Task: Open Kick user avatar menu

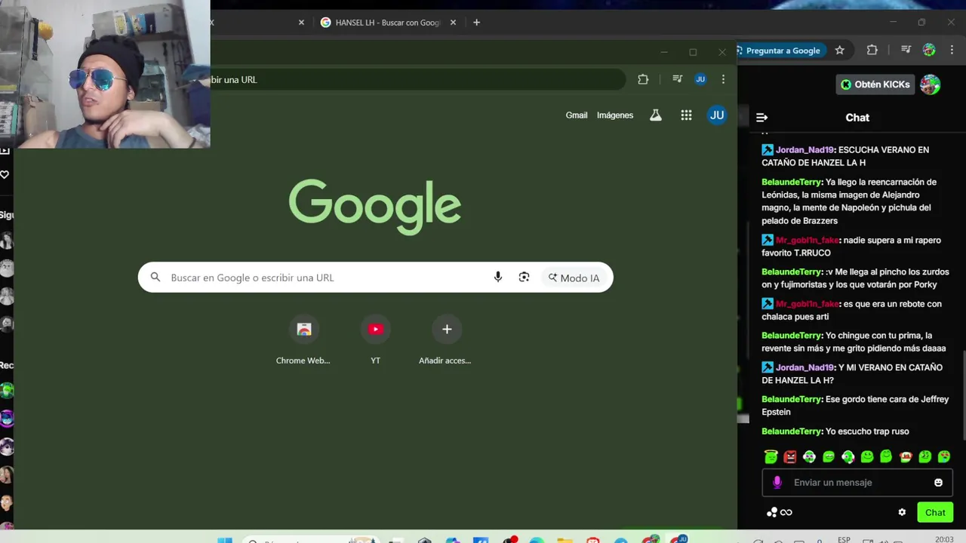Action: tap(931, 84)
